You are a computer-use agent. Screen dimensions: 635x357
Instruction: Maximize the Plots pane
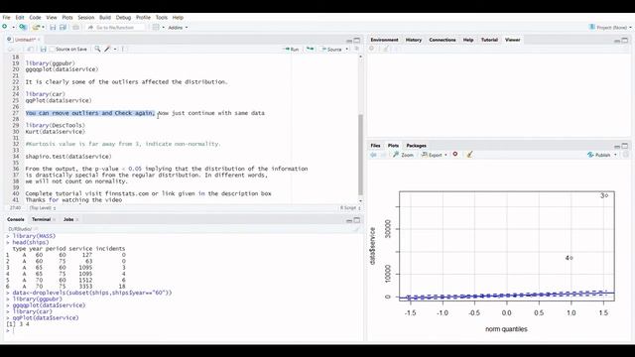625,146
